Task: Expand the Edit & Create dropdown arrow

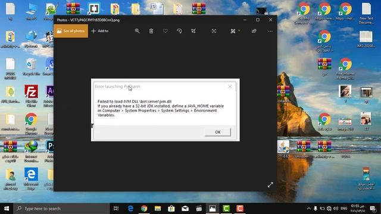Action: click(x=239, y=30)
